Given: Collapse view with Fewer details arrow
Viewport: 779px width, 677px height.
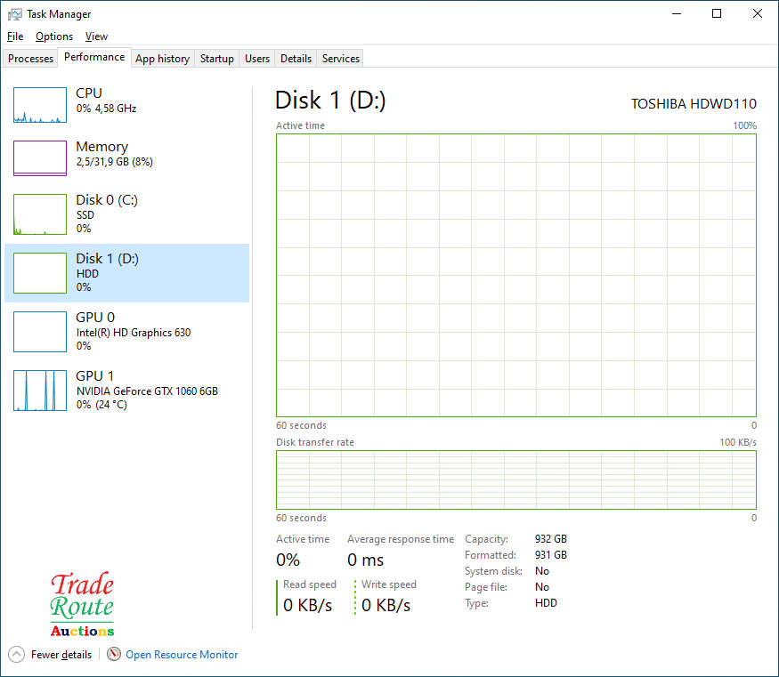Looking at the screenshot, I should [17, 655].
